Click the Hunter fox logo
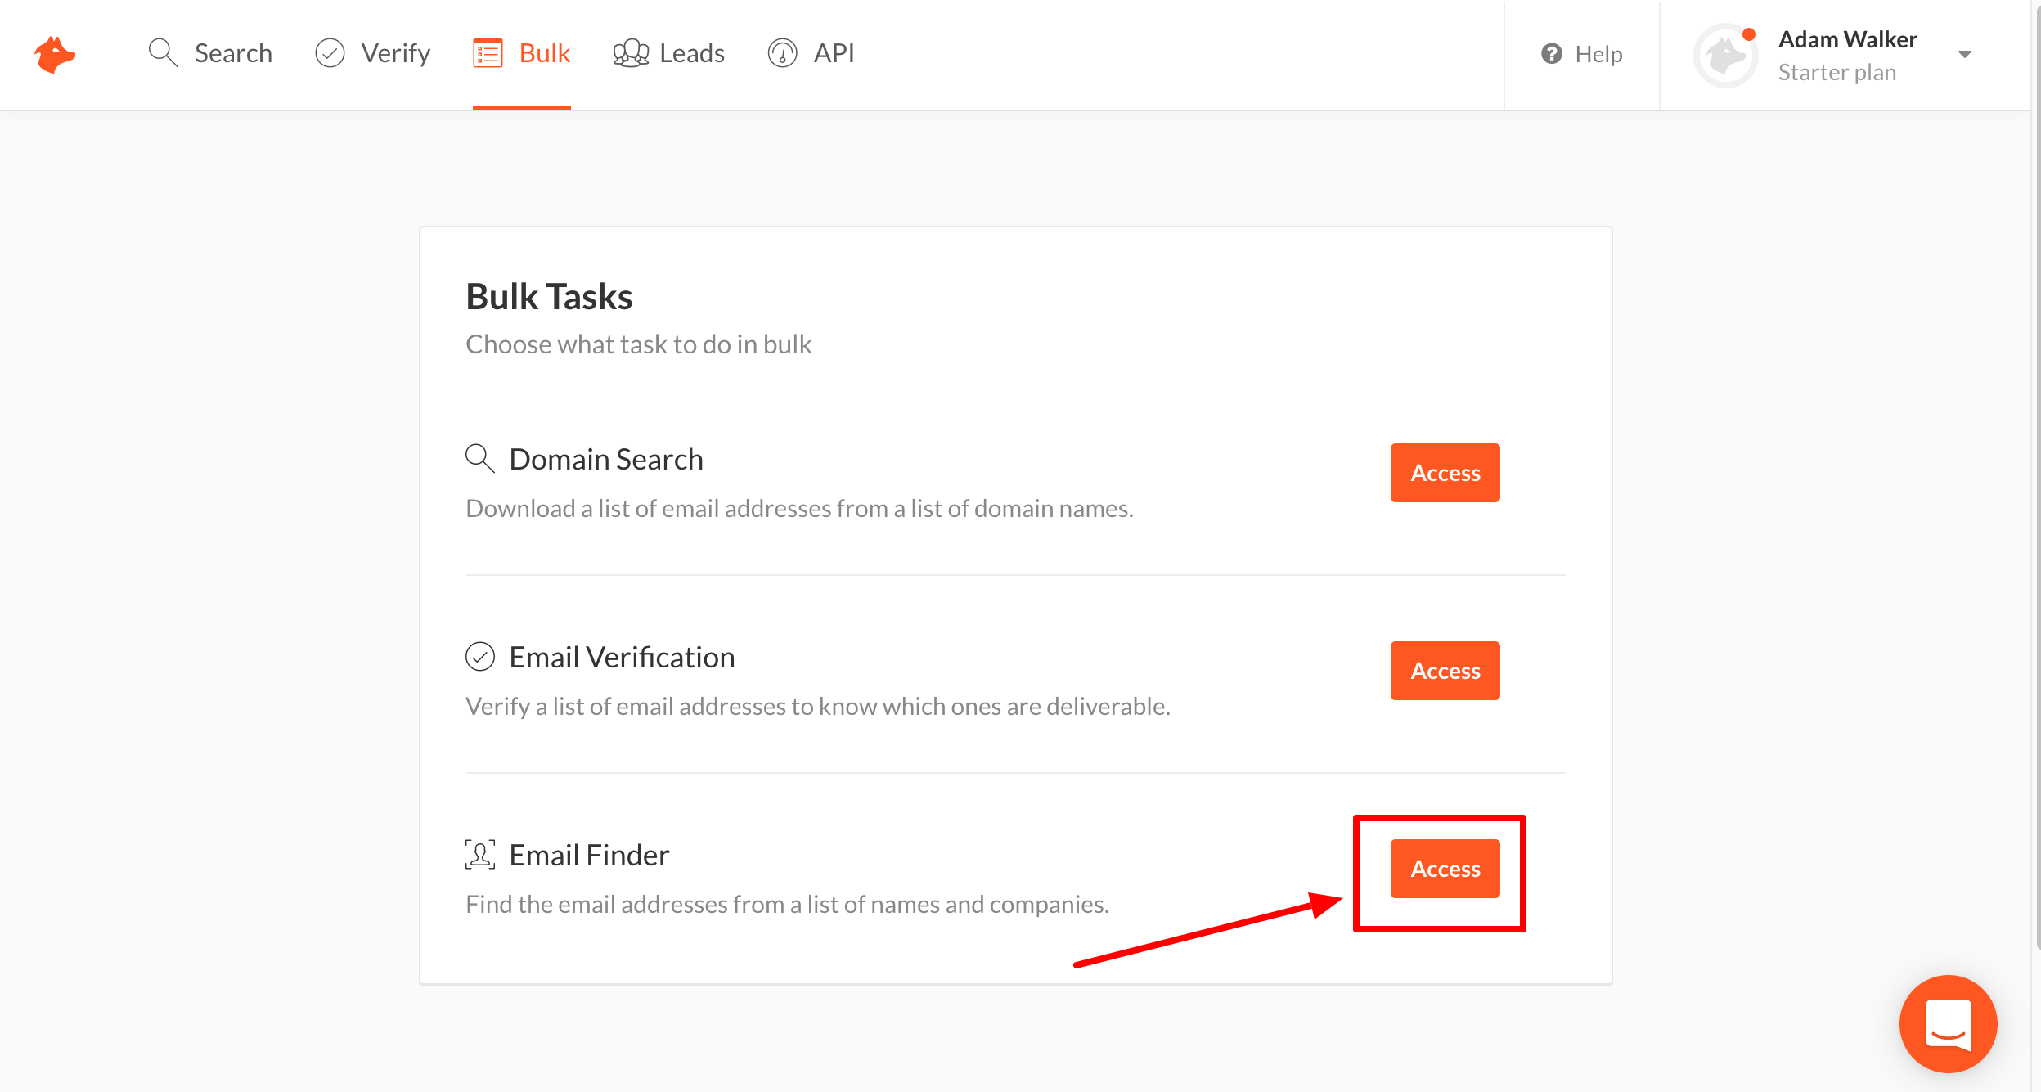2041x1092 pixels. pyautogui.click(x=55, y=54)
